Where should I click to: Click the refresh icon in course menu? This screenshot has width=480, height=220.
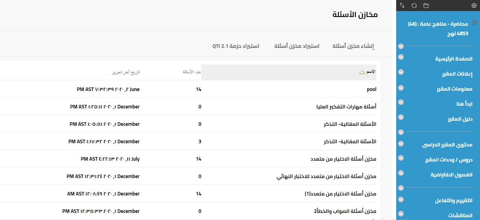(414, 6)
